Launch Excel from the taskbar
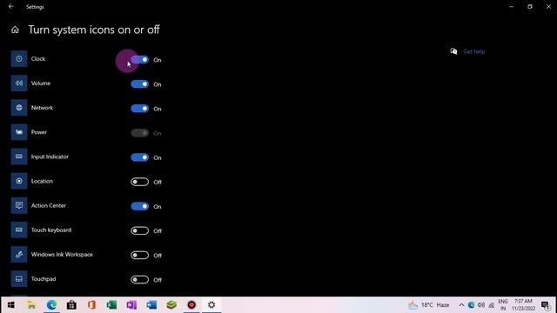 pyautogui.click(x=111, y=305)
